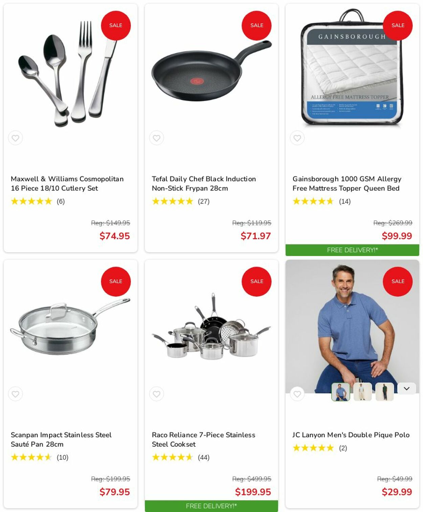Favorite the Raco Reliance cookset via heart icon
Image resolution: width=423 pixels, height=512 pixels.
coord(156,394)
